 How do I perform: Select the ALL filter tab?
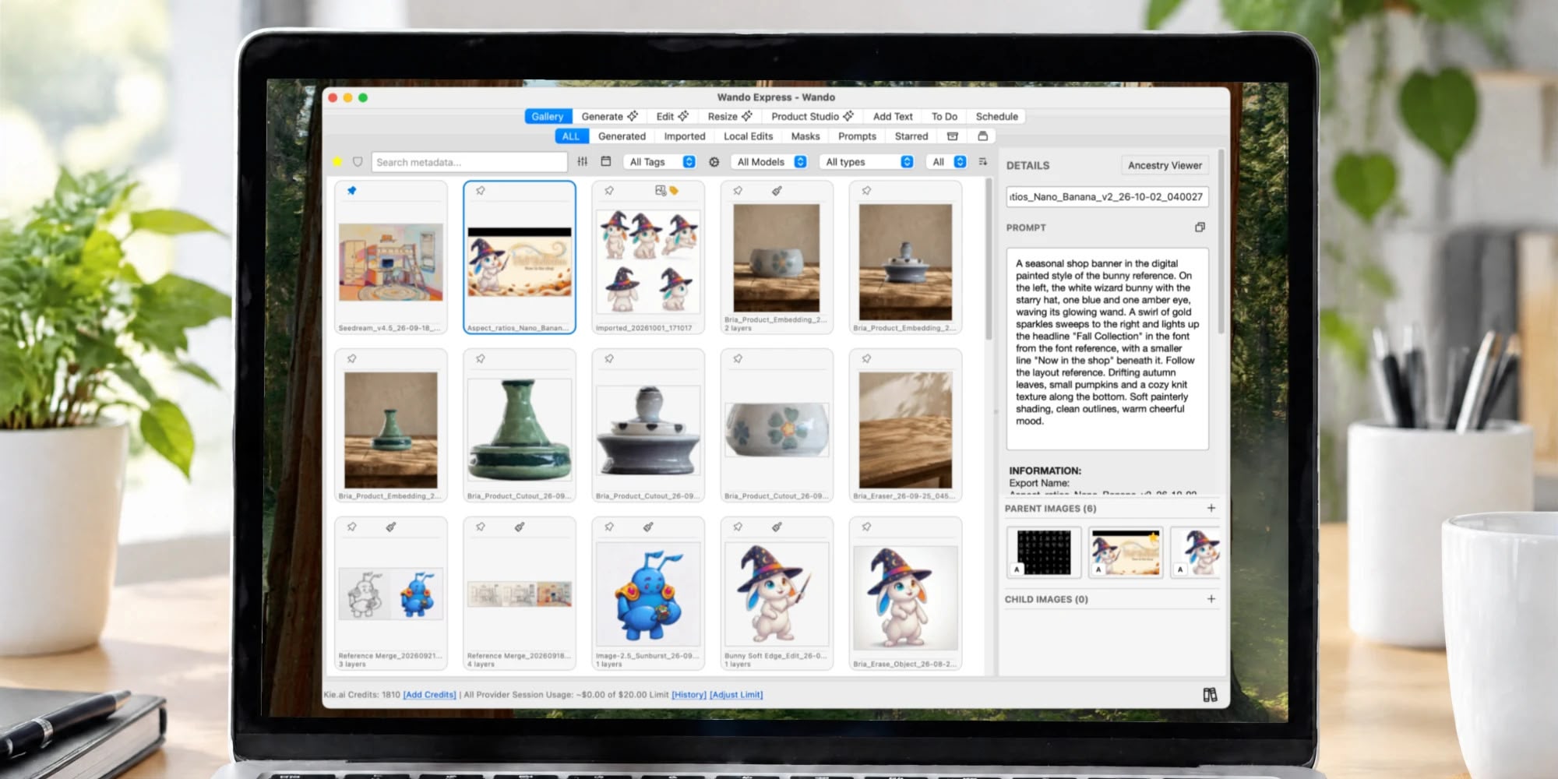point(571,136)
